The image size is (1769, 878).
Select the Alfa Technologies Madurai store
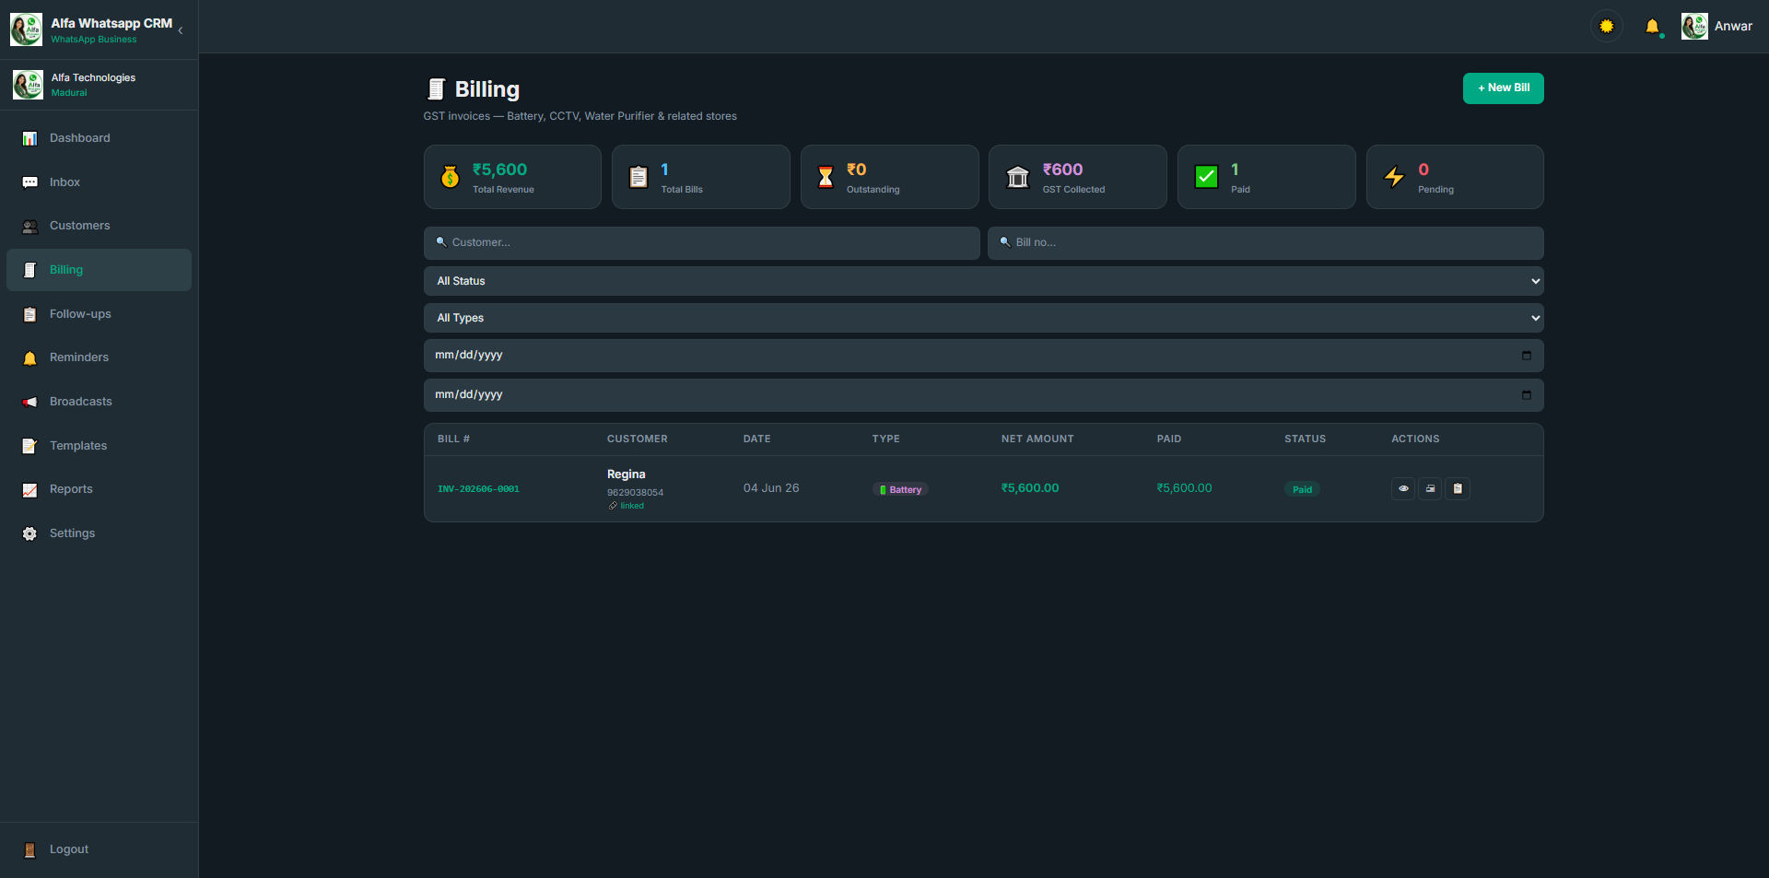coord(99,85)
